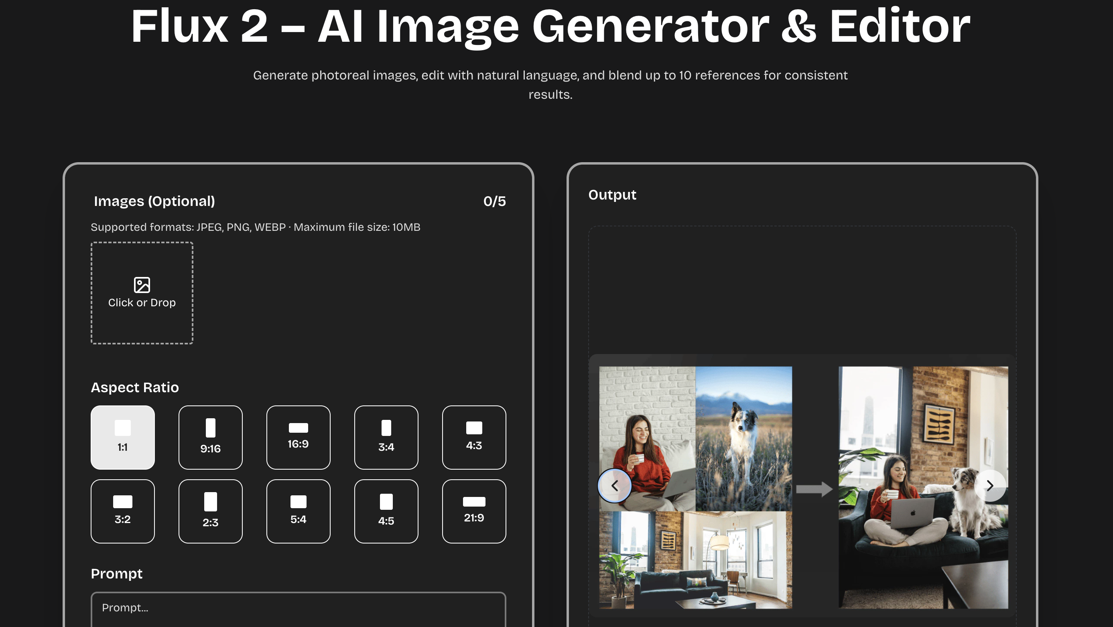This screenshot has height=627, width=1113.
Task: Select the 21:9 ultrawide aspect ratio
Action: (x=473, y=511)
